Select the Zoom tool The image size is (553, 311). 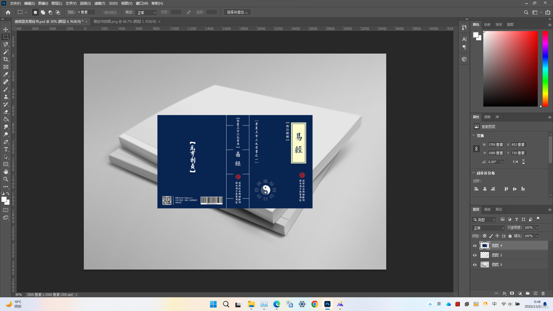(6, 179)
